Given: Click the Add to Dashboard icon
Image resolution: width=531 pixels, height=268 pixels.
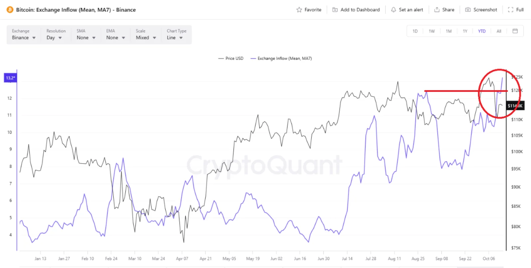Looking at the screenshot, I should point(335,10).
